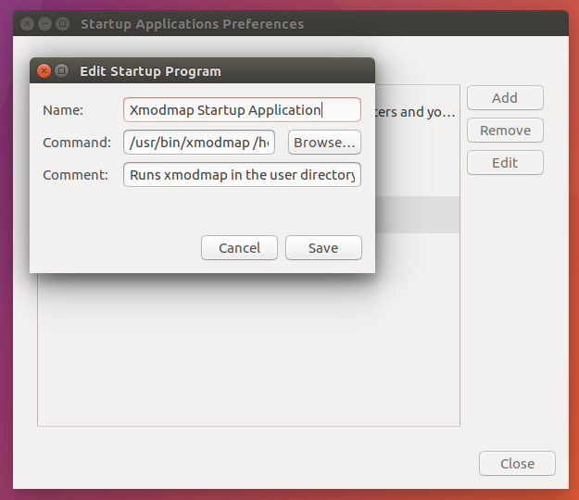Close the Edit Startup Program dialog with the red X
This screenshot has height=500, width=579.
(x=44, y=70)
